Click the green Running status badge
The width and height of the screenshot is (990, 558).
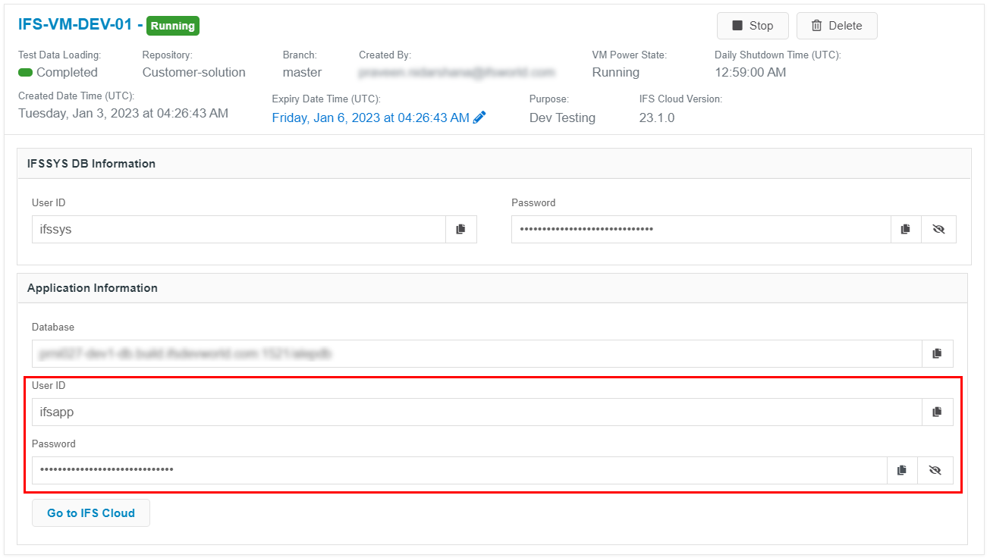click(x=172, y=25)
